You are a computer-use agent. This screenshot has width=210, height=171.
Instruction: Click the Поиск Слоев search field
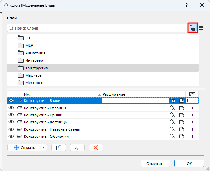(98, 28)
